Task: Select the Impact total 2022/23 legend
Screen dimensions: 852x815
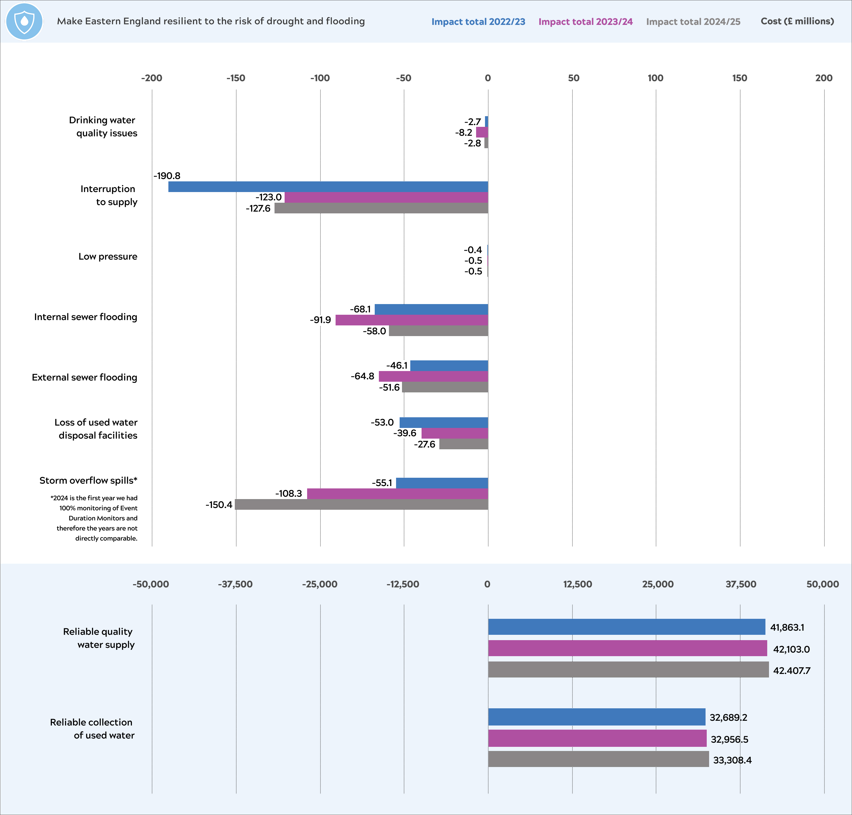Action: [x=478, y=22]
